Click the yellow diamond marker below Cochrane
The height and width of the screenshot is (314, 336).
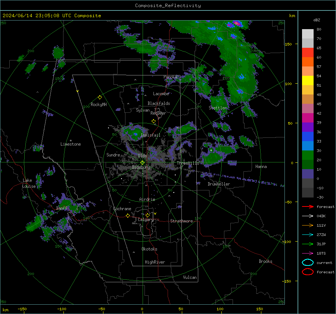(128, 216)
